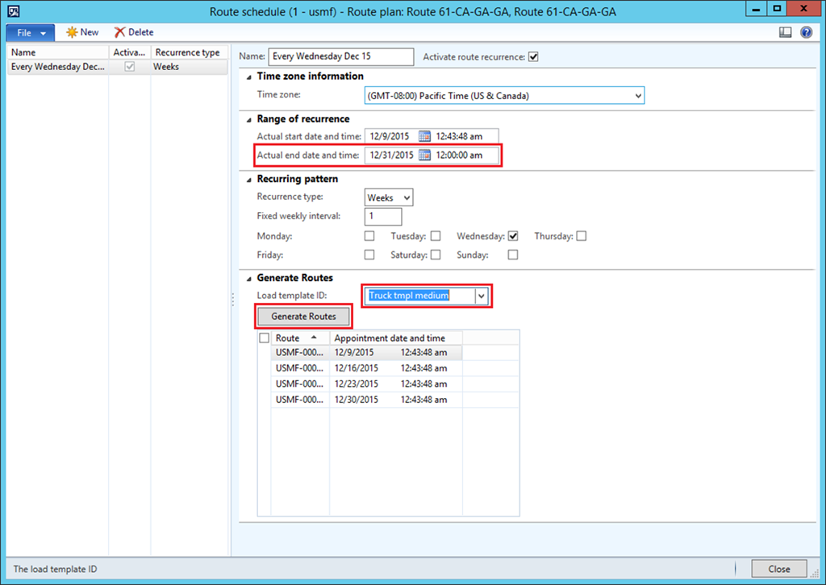Click the Delete record toolbar icon
826x585 pixels.
tap(120, 32)
